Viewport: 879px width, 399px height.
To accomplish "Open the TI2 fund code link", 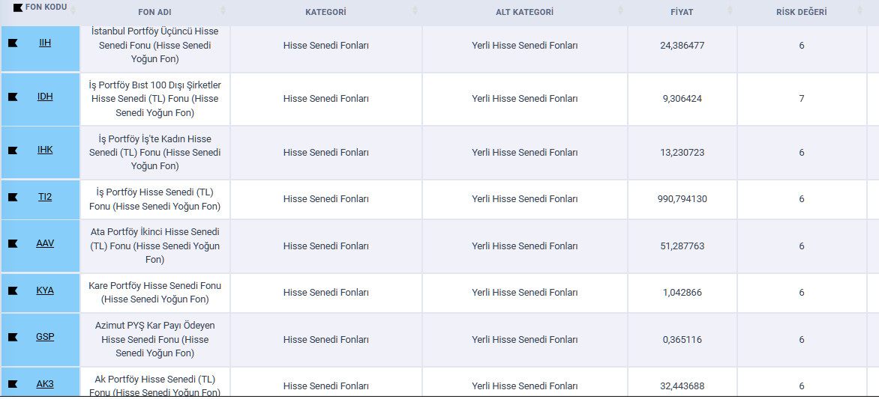I will click(45, 197).
